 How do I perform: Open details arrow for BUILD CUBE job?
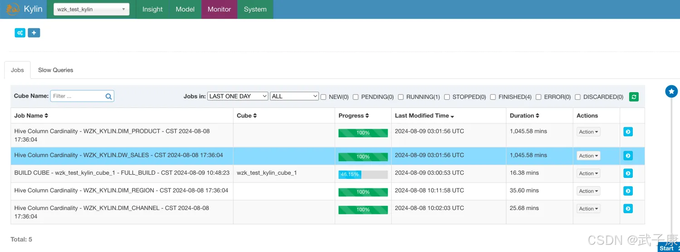628,173
